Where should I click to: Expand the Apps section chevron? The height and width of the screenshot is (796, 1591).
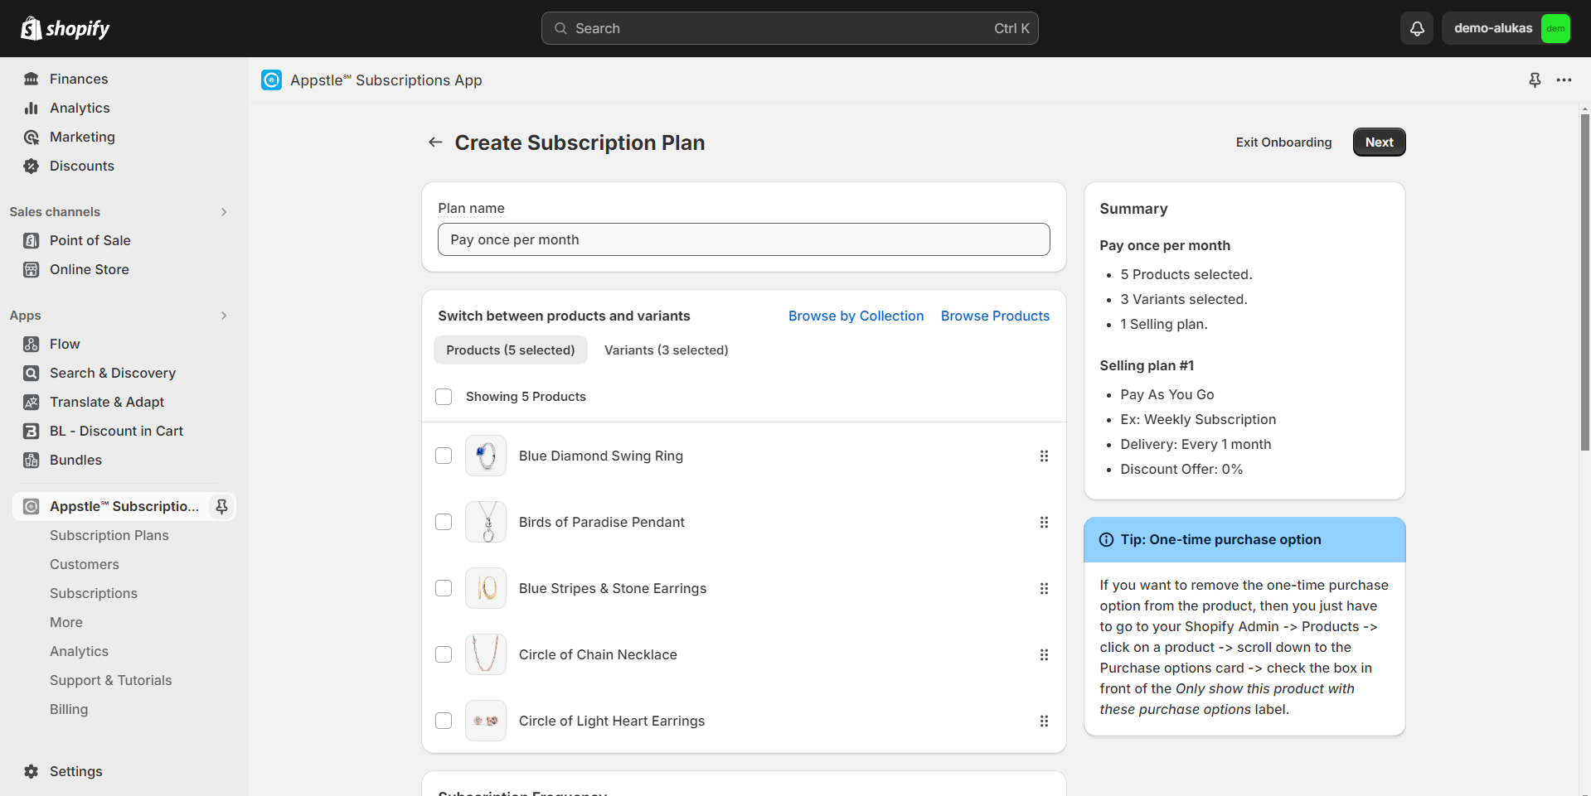click(x=224, y=316)
